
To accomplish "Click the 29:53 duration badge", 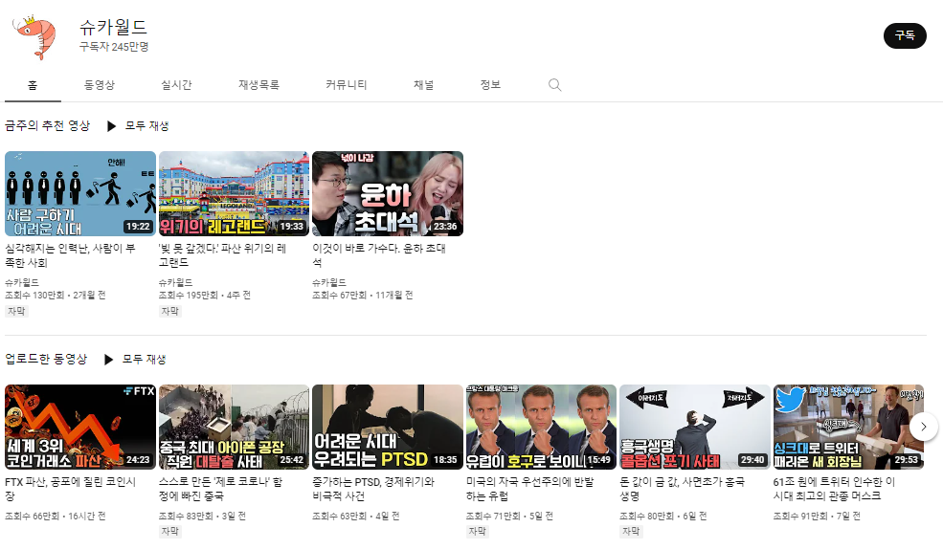I will 907,460.
